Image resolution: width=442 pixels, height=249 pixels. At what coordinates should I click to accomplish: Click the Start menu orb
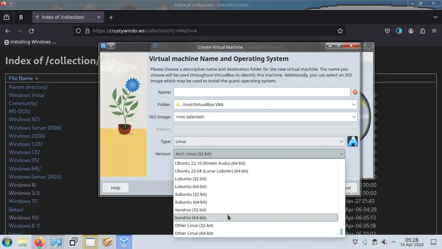[7, 242]
